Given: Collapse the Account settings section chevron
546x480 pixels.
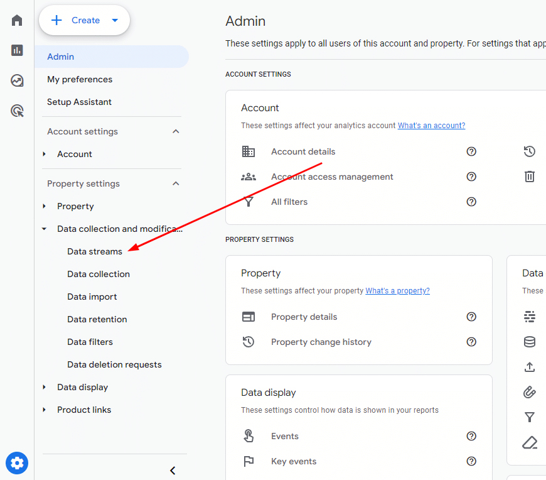Looking at the screenshot, I should point(176,131).
